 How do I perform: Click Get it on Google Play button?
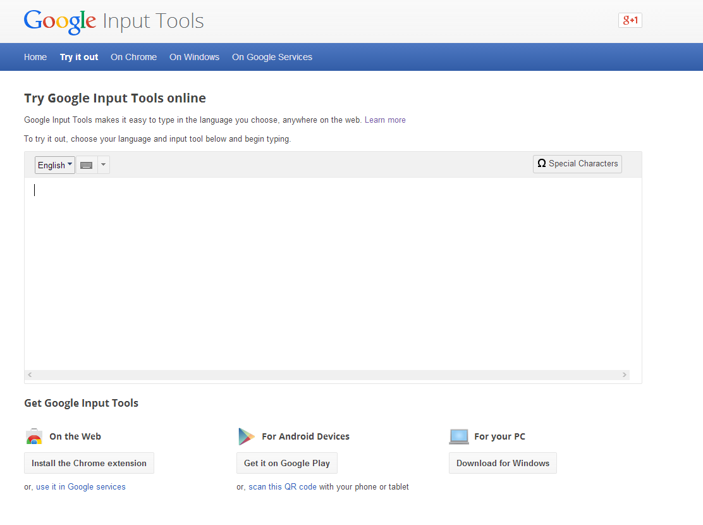287,463
